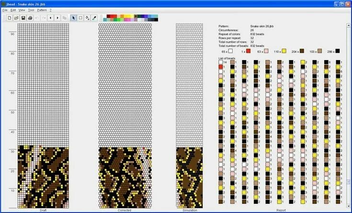The height and width of the screenshot is (213, 352).
Task: Click the Simulation view label
Action: 190,210
